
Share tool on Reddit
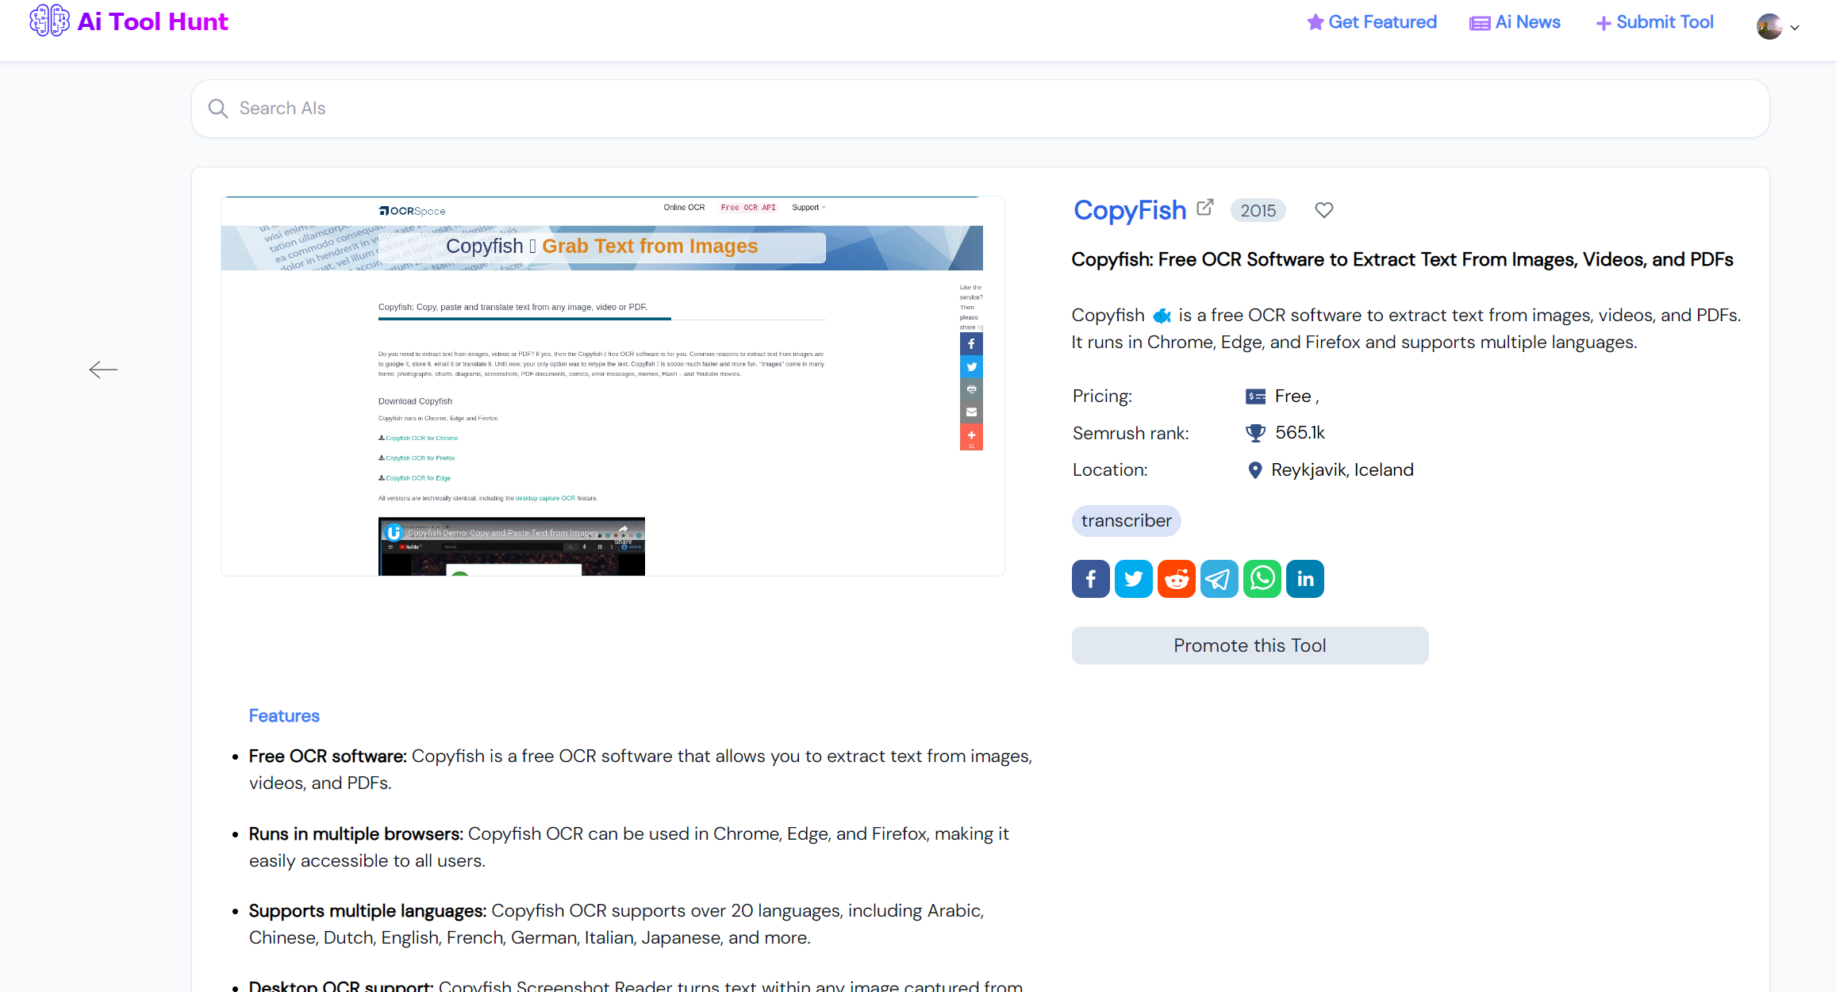pos(1176,579)
